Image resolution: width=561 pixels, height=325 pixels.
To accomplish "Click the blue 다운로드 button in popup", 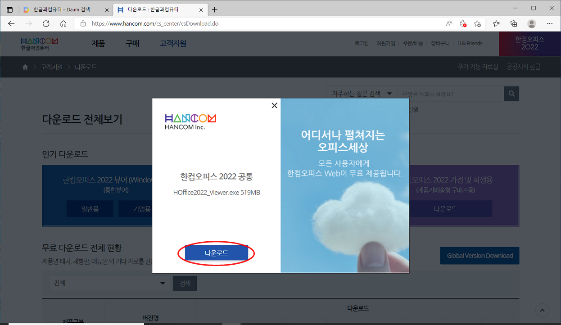I will pos(217,253).
